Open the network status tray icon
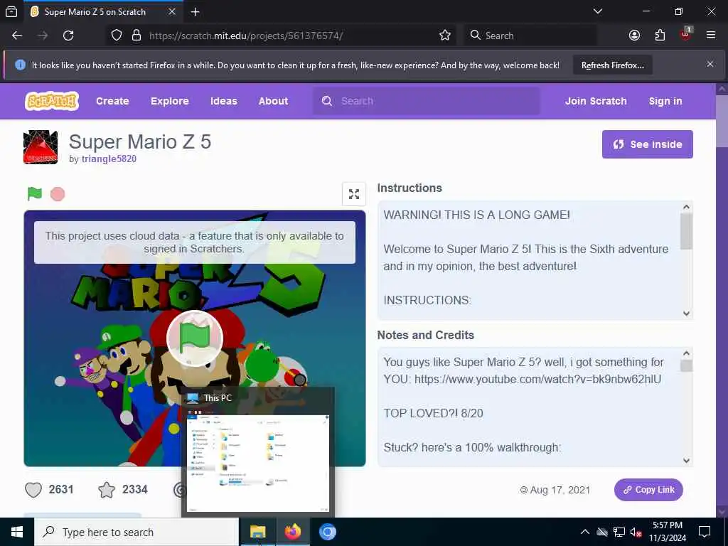 tap(619, 532)
